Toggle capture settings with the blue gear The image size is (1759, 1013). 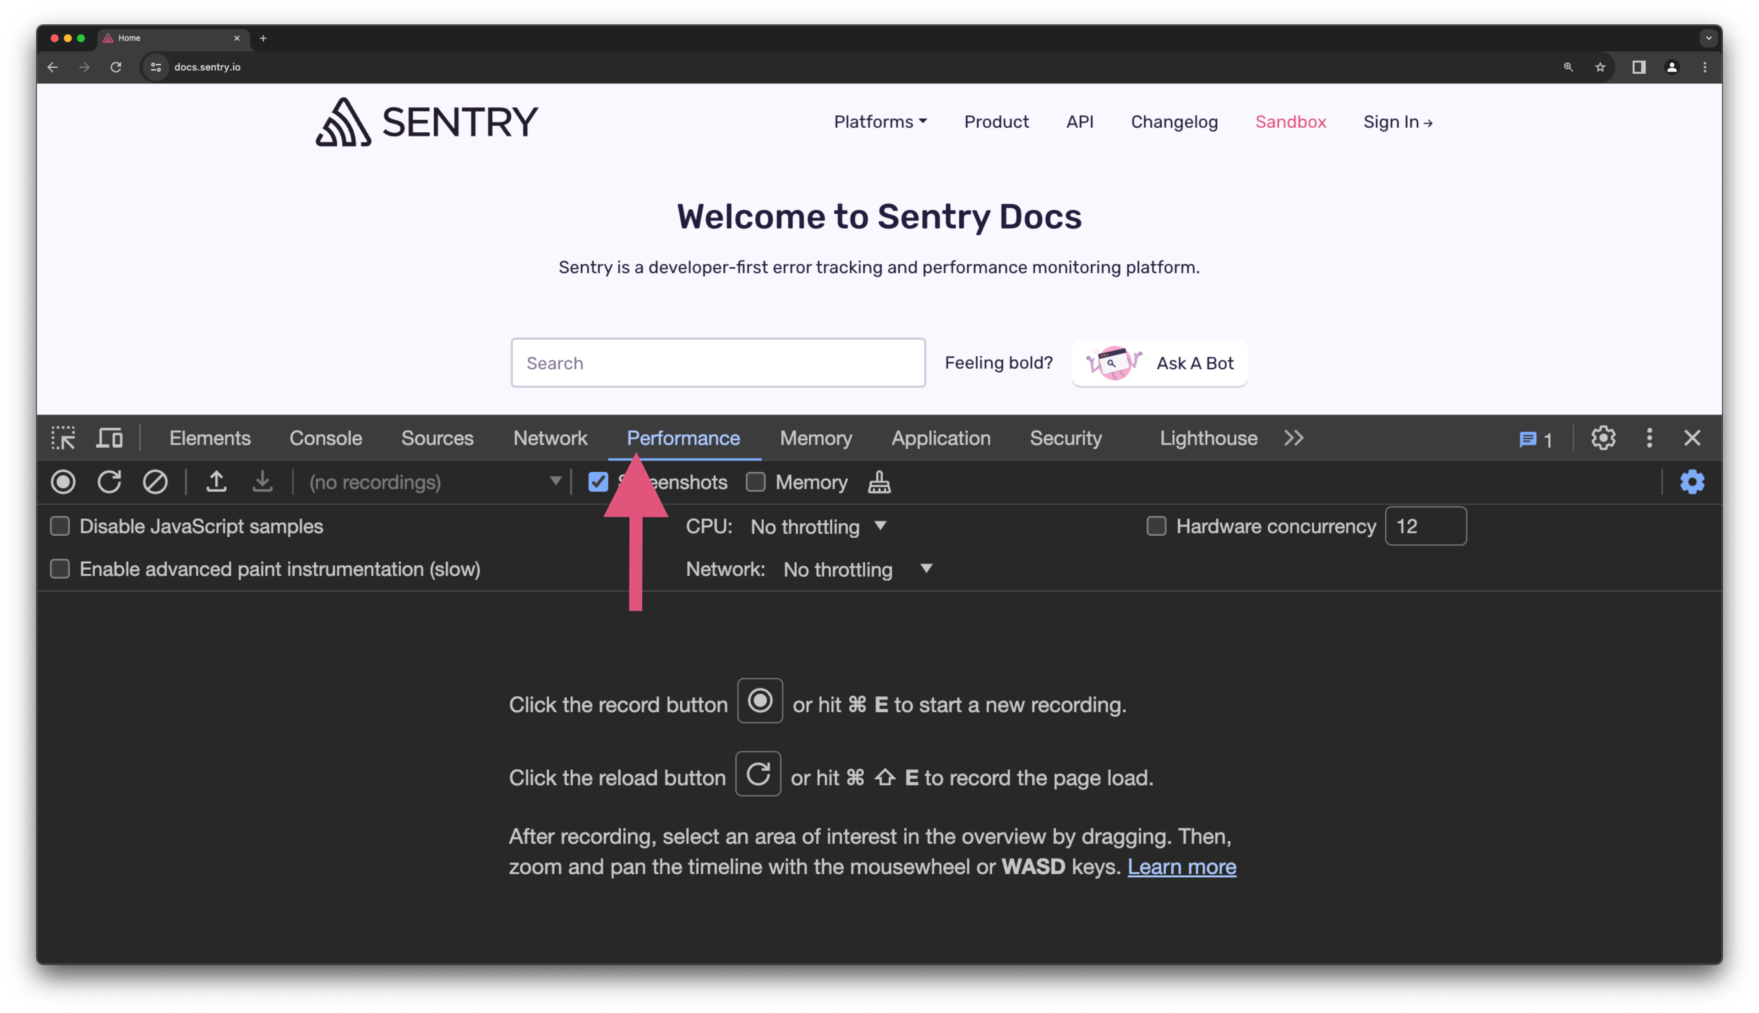(1692, 482)
